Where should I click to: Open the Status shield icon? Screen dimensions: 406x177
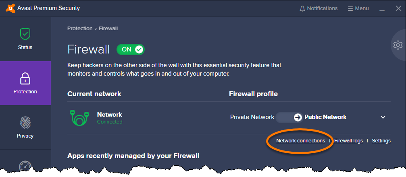click(x=25, y=34)
